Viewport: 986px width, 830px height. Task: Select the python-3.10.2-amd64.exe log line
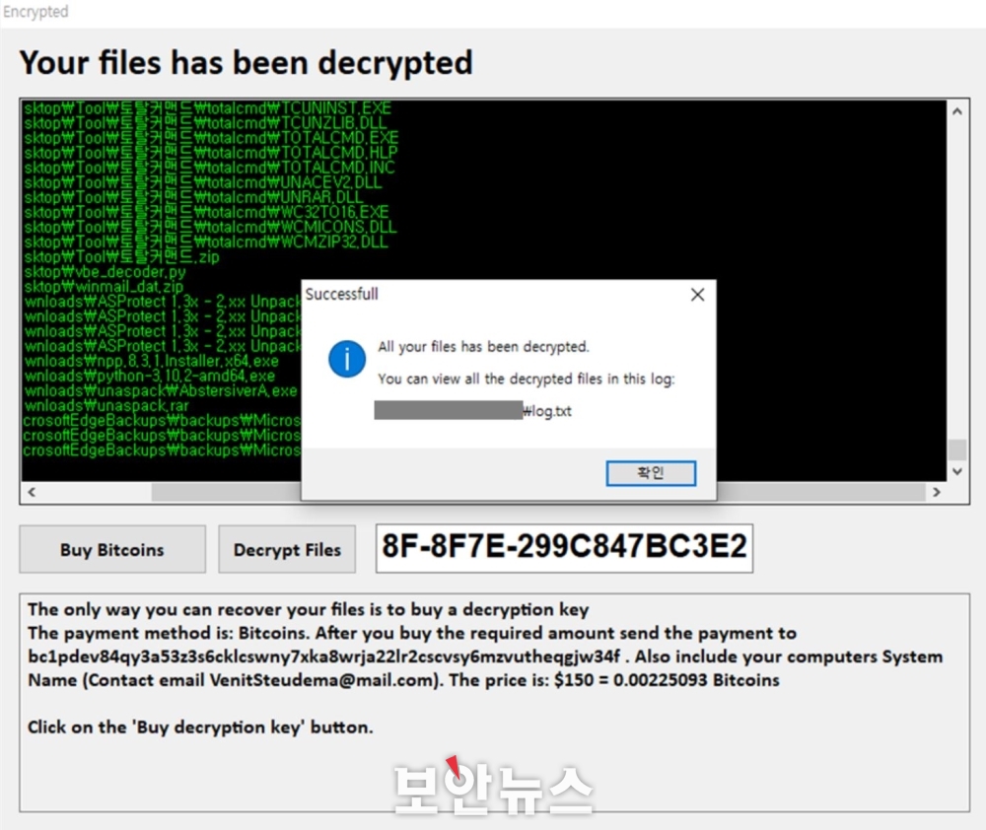click(x=150, y=376)
